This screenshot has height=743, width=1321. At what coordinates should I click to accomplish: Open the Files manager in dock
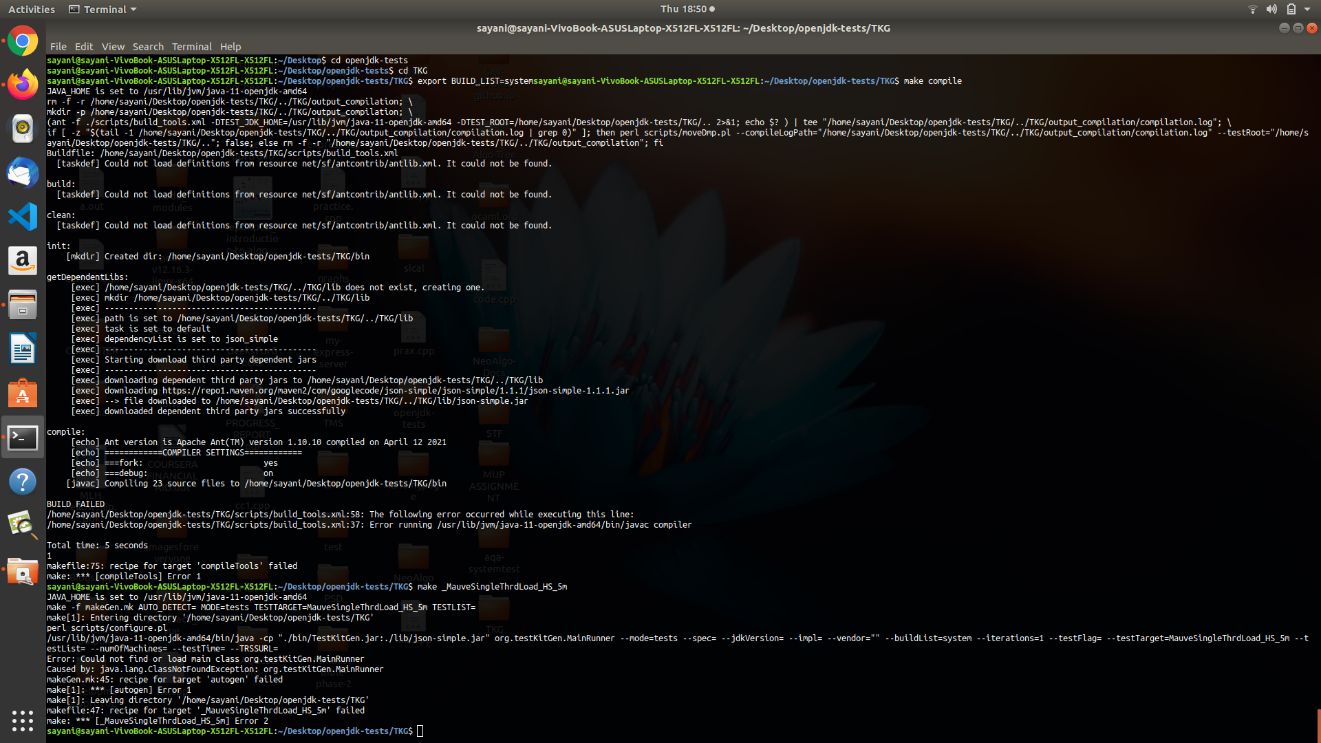point(23,305)
